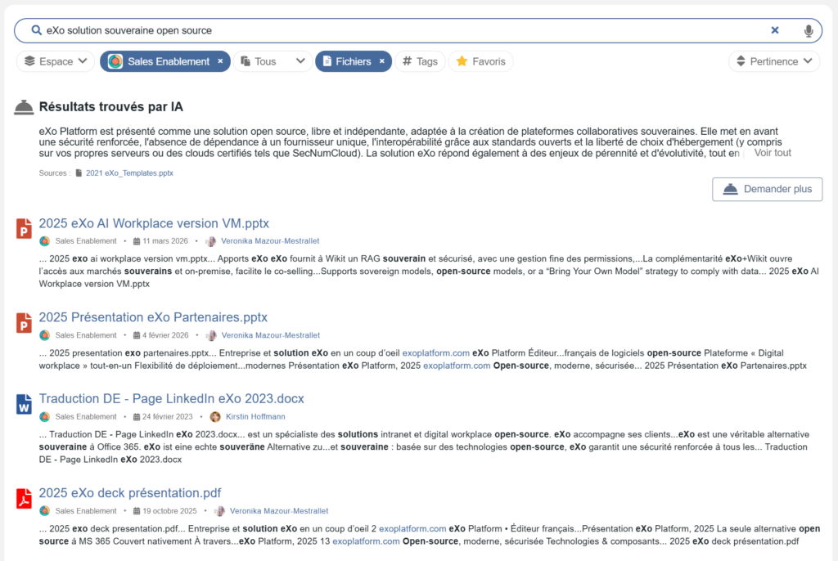
Task: Open the Pertinence sort dropdown
Action: (x=774, y=61)
